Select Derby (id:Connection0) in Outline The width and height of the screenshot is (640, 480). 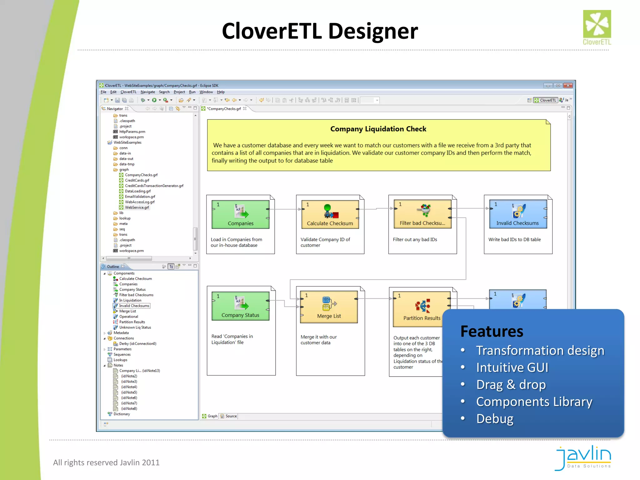point(137,344)
